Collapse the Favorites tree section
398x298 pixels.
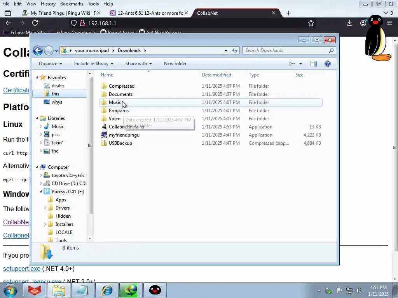coord(37,77)
